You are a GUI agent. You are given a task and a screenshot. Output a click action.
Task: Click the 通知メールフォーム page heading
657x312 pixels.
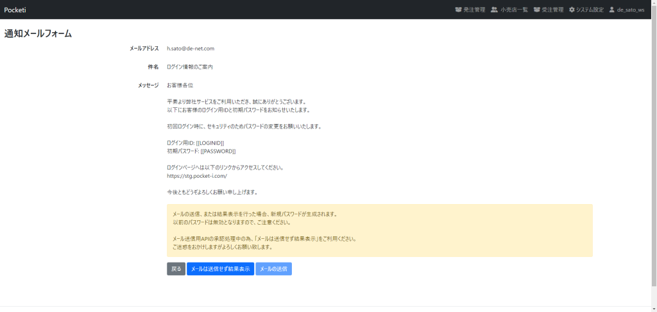[x=38, y=34]
